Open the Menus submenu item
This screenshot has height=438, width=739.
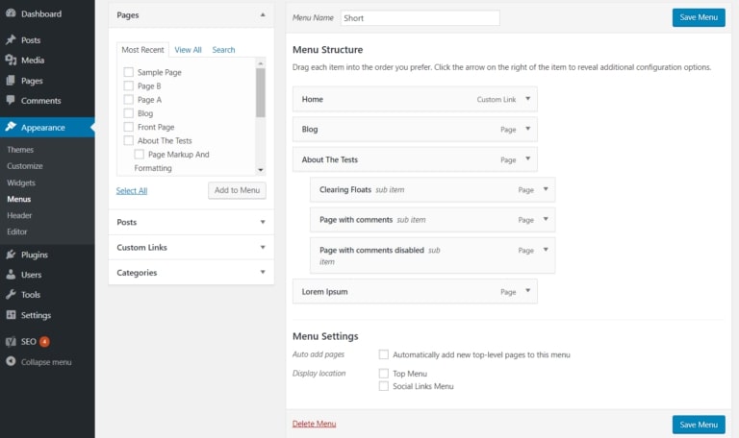[x=19, y=199]
